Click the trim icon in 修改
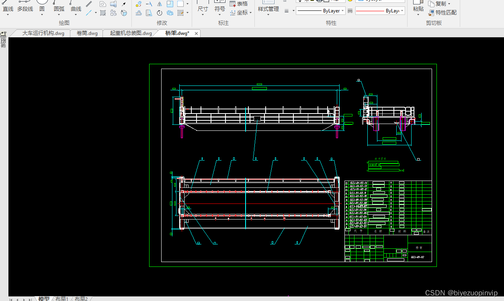This screenshot has height=301, width=504. (x=149, y=4)
